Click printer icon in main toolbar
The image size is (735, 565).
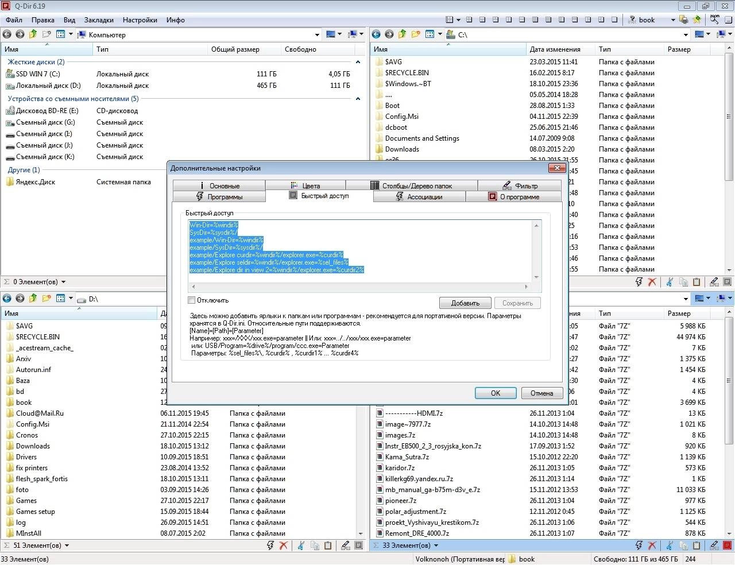[x=683, y=20]
